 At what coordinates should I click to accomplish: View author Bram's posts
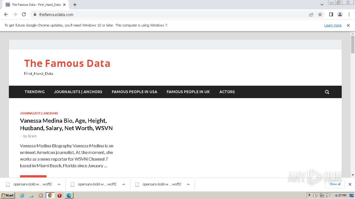(x=32, y=136)
